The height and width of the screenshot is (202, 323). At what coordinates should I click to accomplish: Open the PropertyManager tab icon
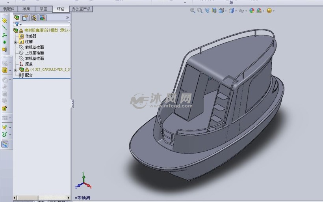click(25, 17)
